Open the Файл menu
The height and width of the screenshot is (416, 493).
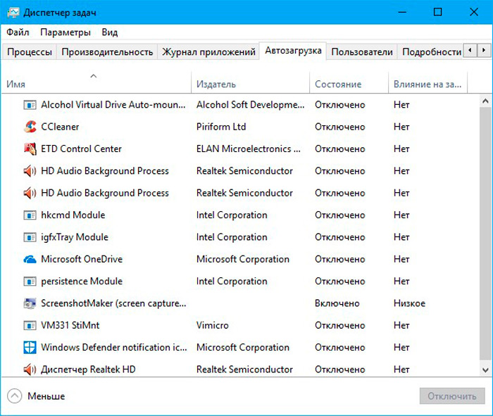pos(18,32)
